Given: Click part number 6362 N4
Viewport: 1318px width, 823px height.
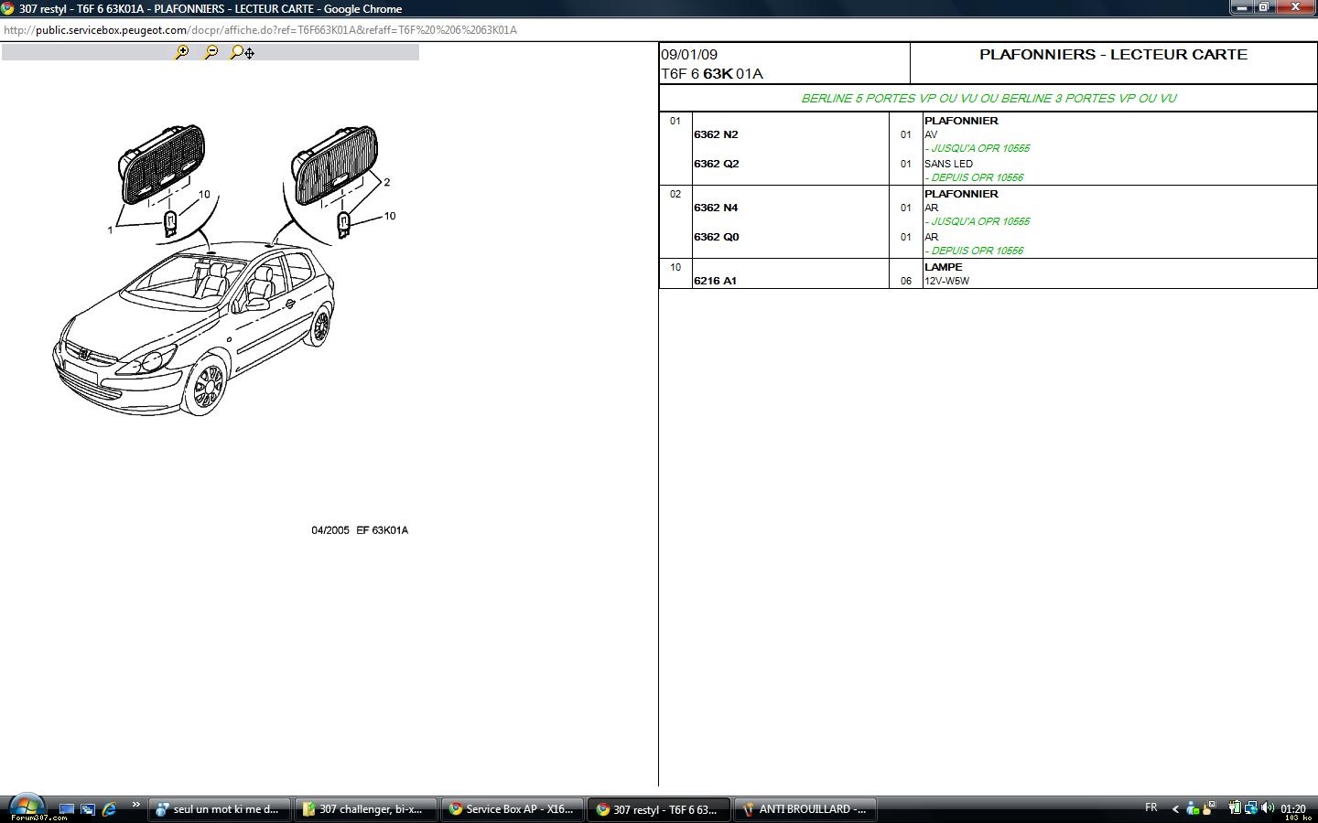Looking at the screenshot, I should tap(716, 208).
